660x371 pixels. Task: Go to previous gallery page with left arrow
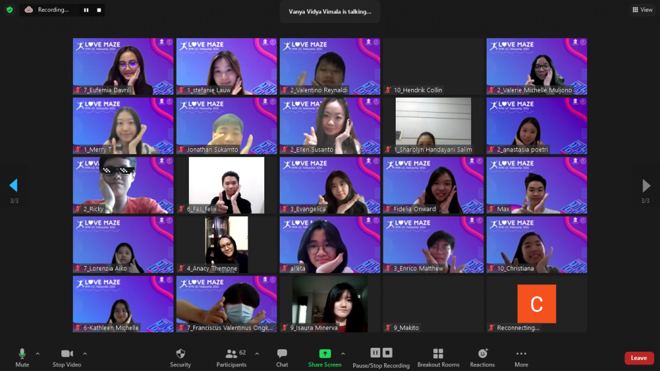13,185
